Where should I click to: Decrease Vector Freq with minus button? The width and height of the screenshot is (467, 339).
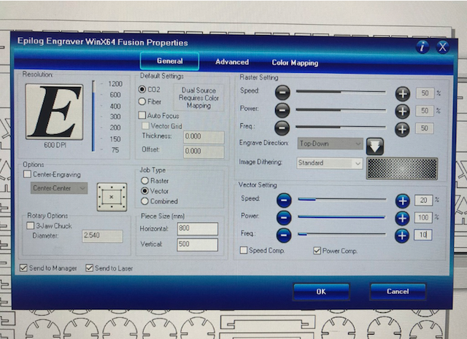click(x=284, y=235)
